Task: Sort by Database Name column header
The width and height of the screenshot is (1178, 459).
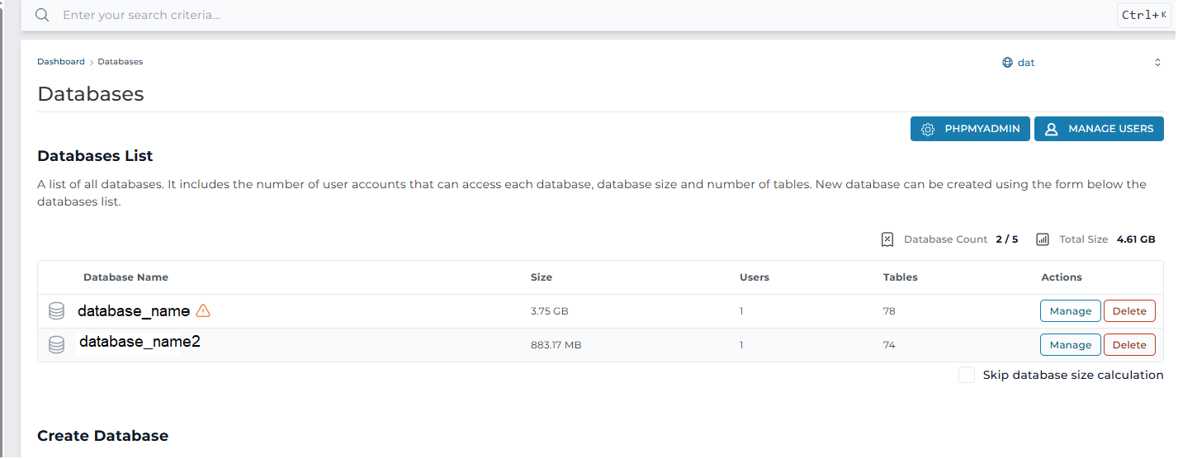Action: click(125, 277)
